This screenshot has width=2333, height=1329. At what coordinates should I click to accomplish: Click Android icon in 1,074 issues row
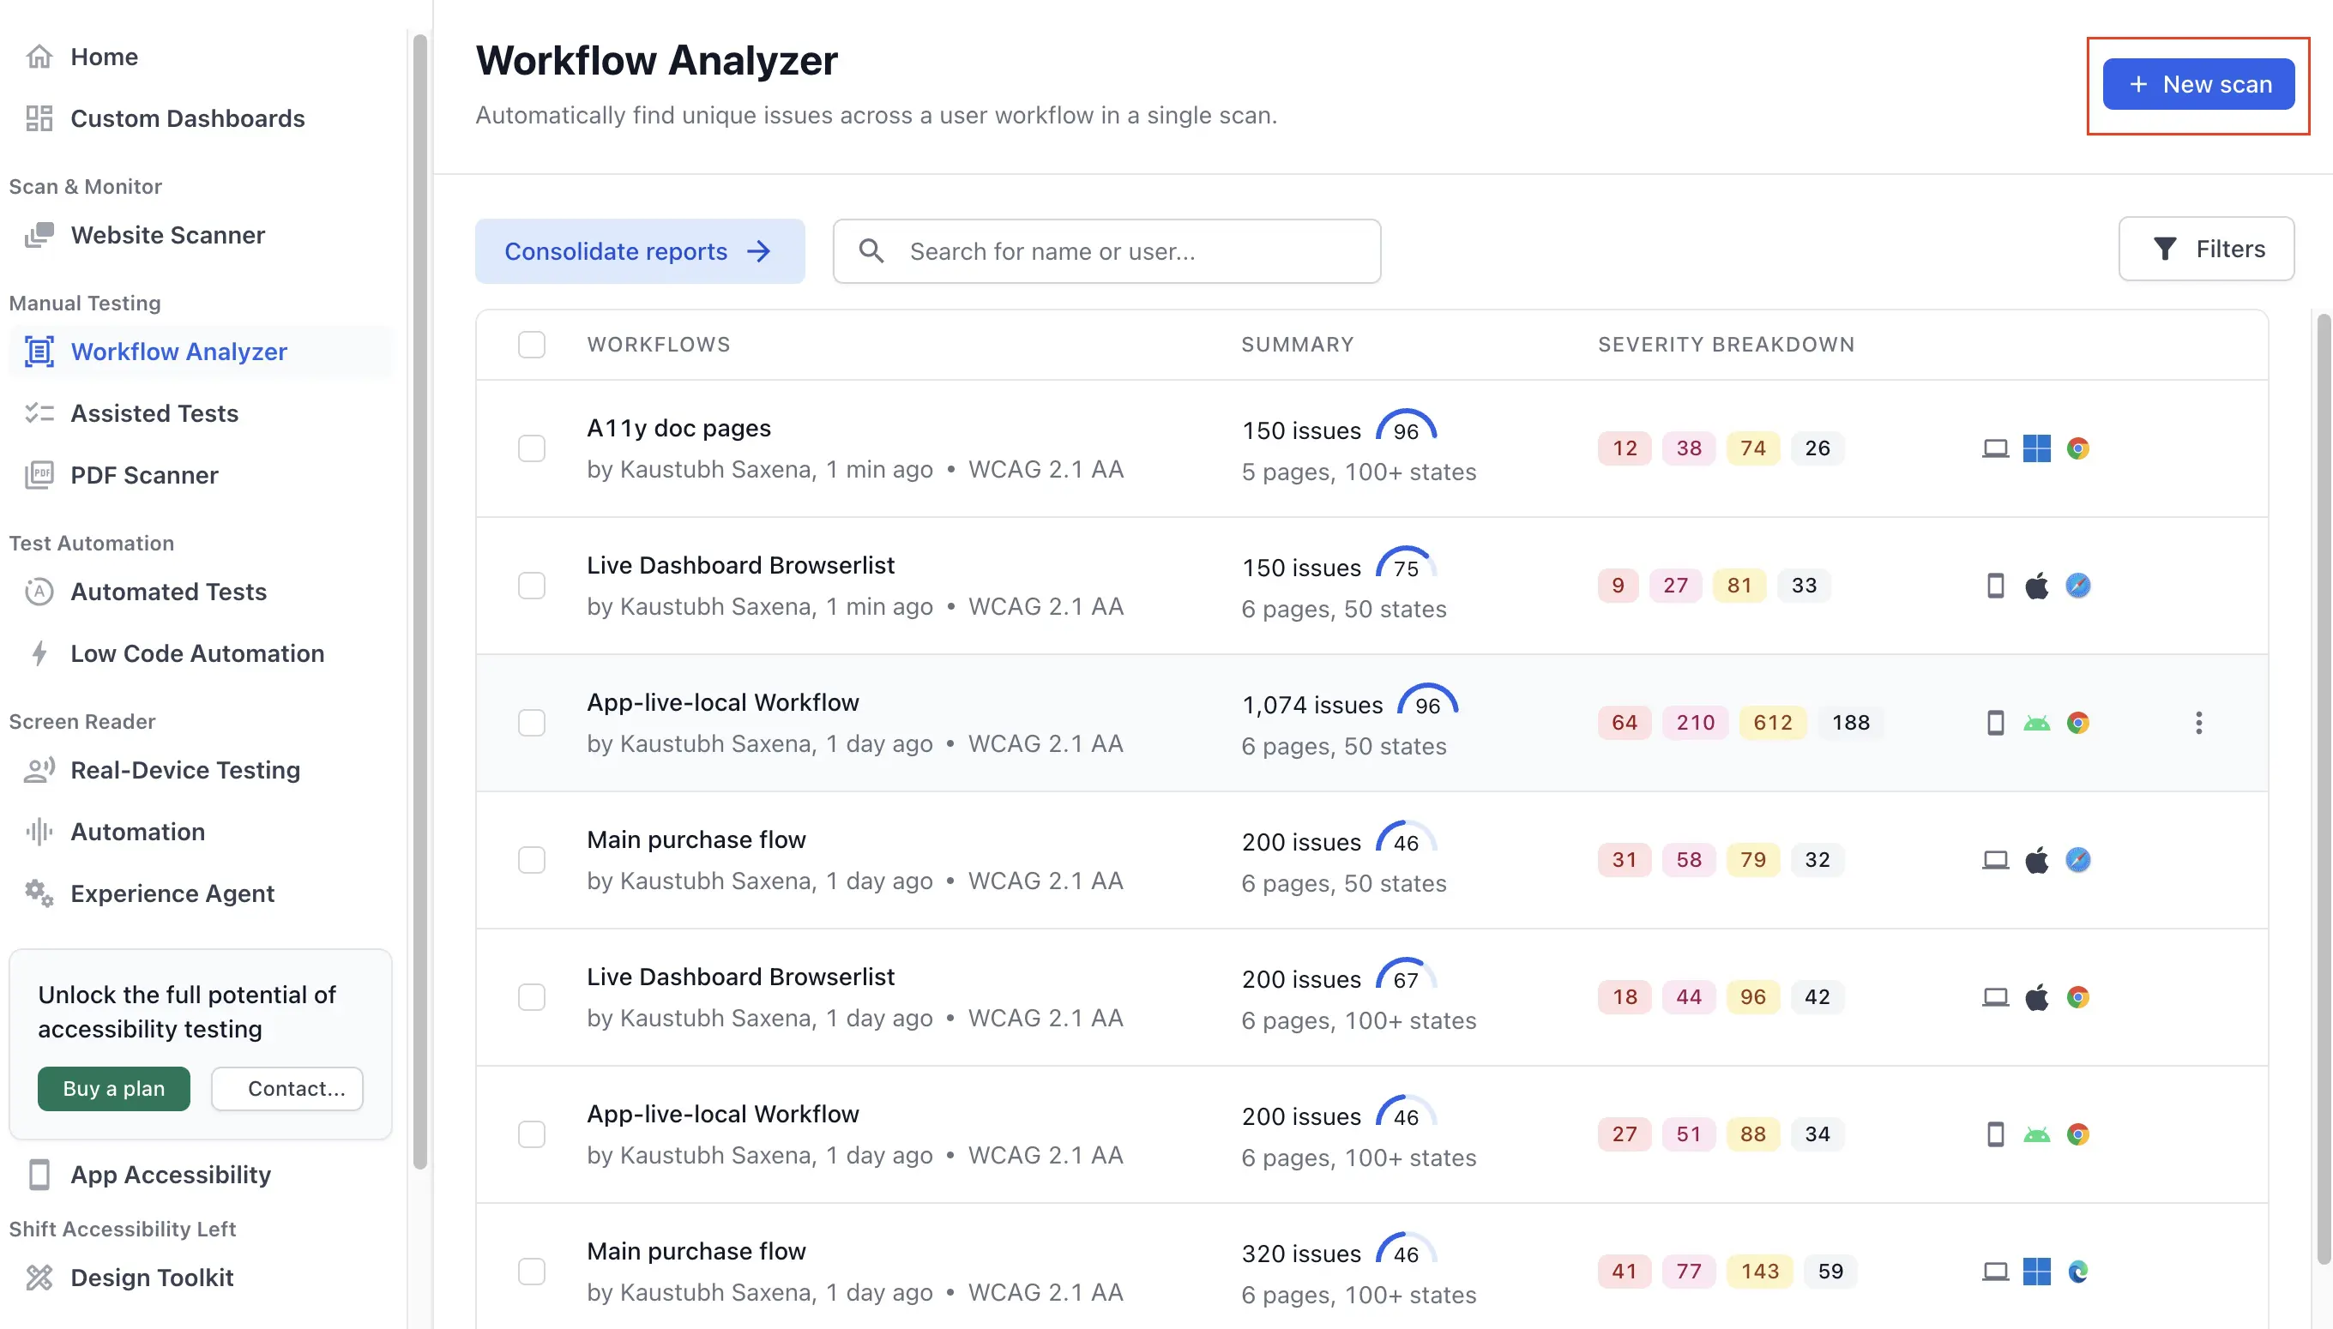[2036, 723]
